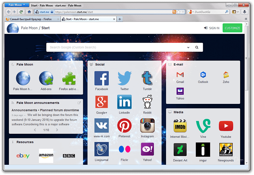Open the Twitter bird icon
The width and height of the screenshot is (254, 175).
tap(125, 78)
